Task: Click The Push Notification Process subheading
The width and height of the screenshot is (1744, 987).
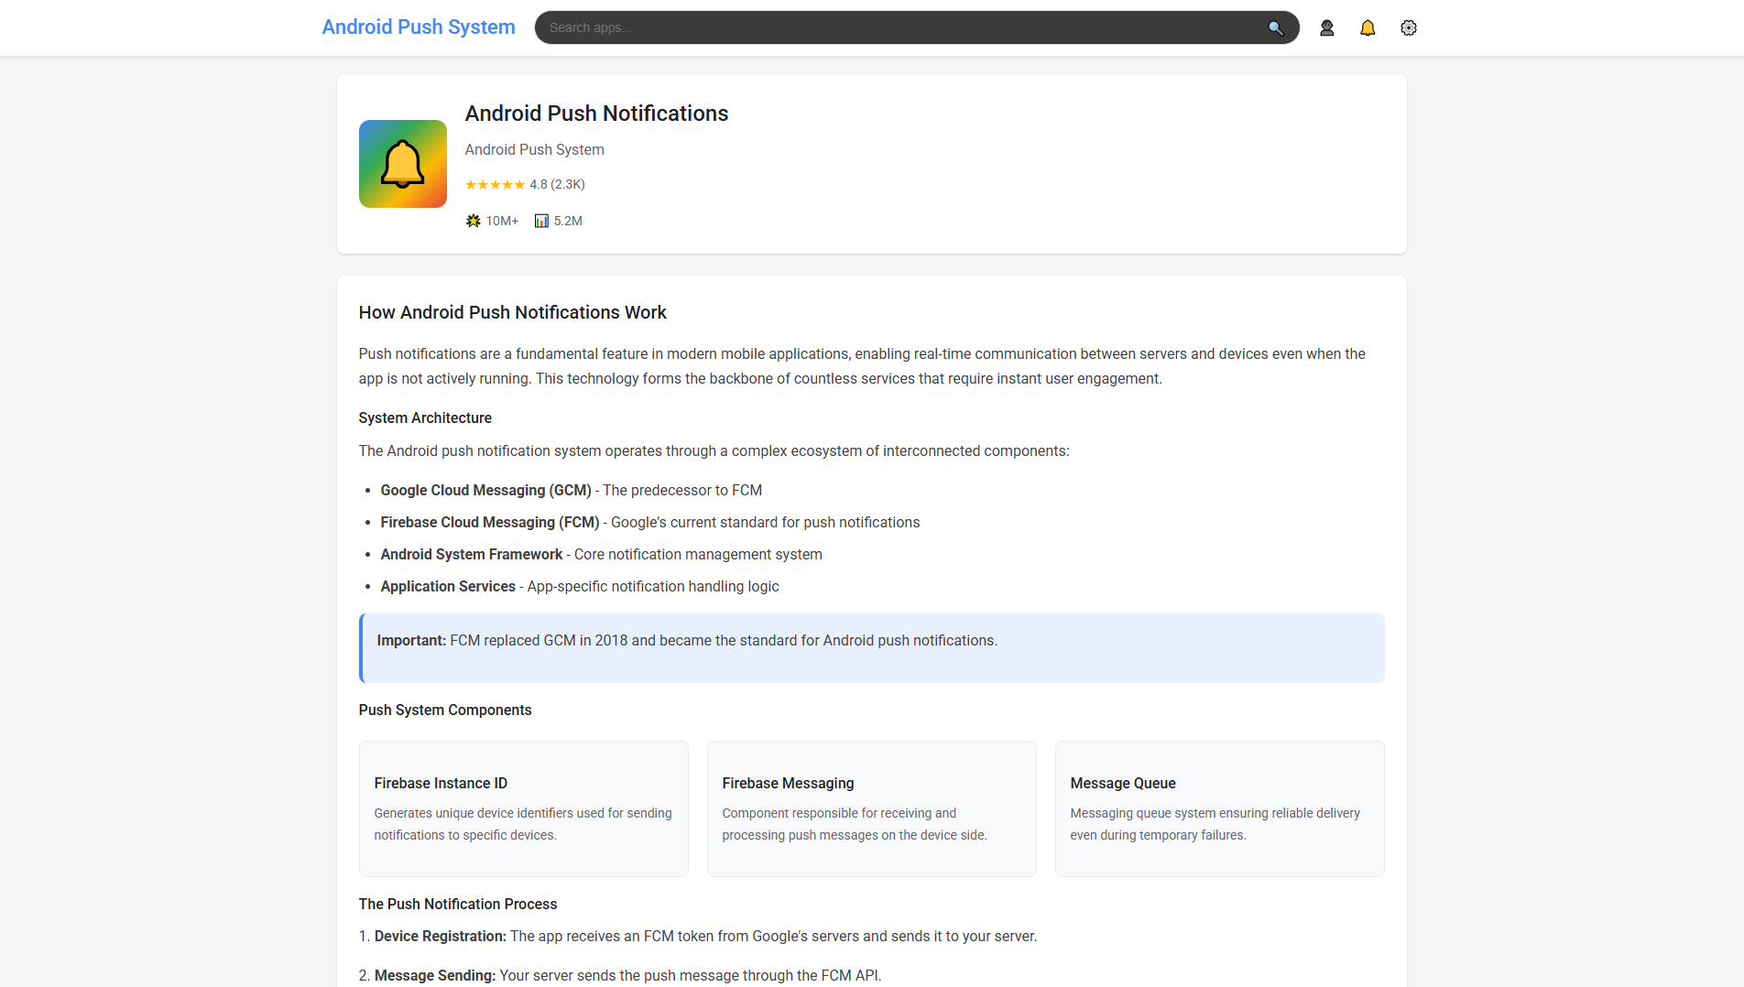Action: click(x=458, y=905)
